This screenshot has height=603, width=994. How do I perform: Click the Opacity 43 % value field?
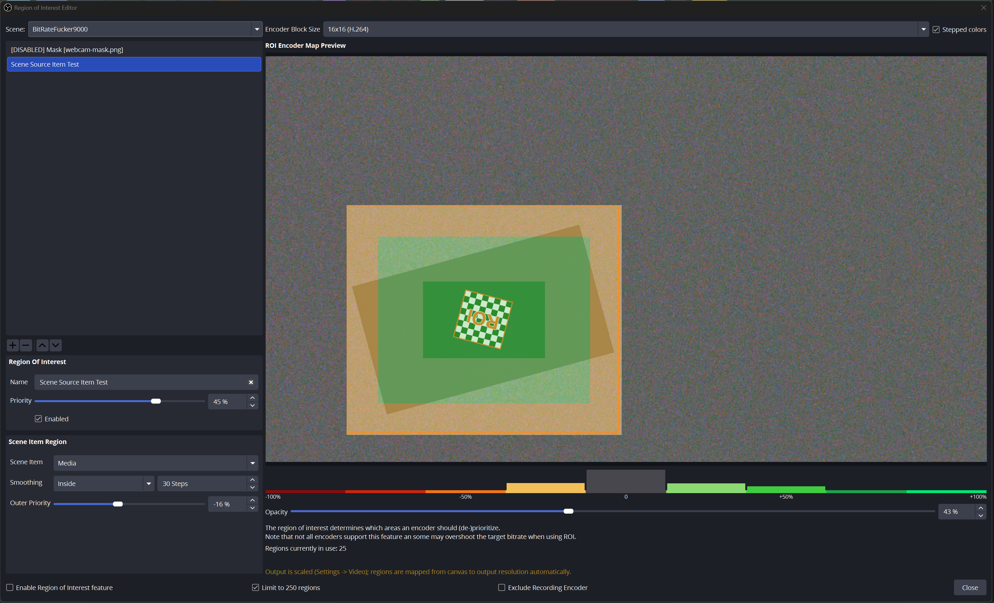(957, 512)
